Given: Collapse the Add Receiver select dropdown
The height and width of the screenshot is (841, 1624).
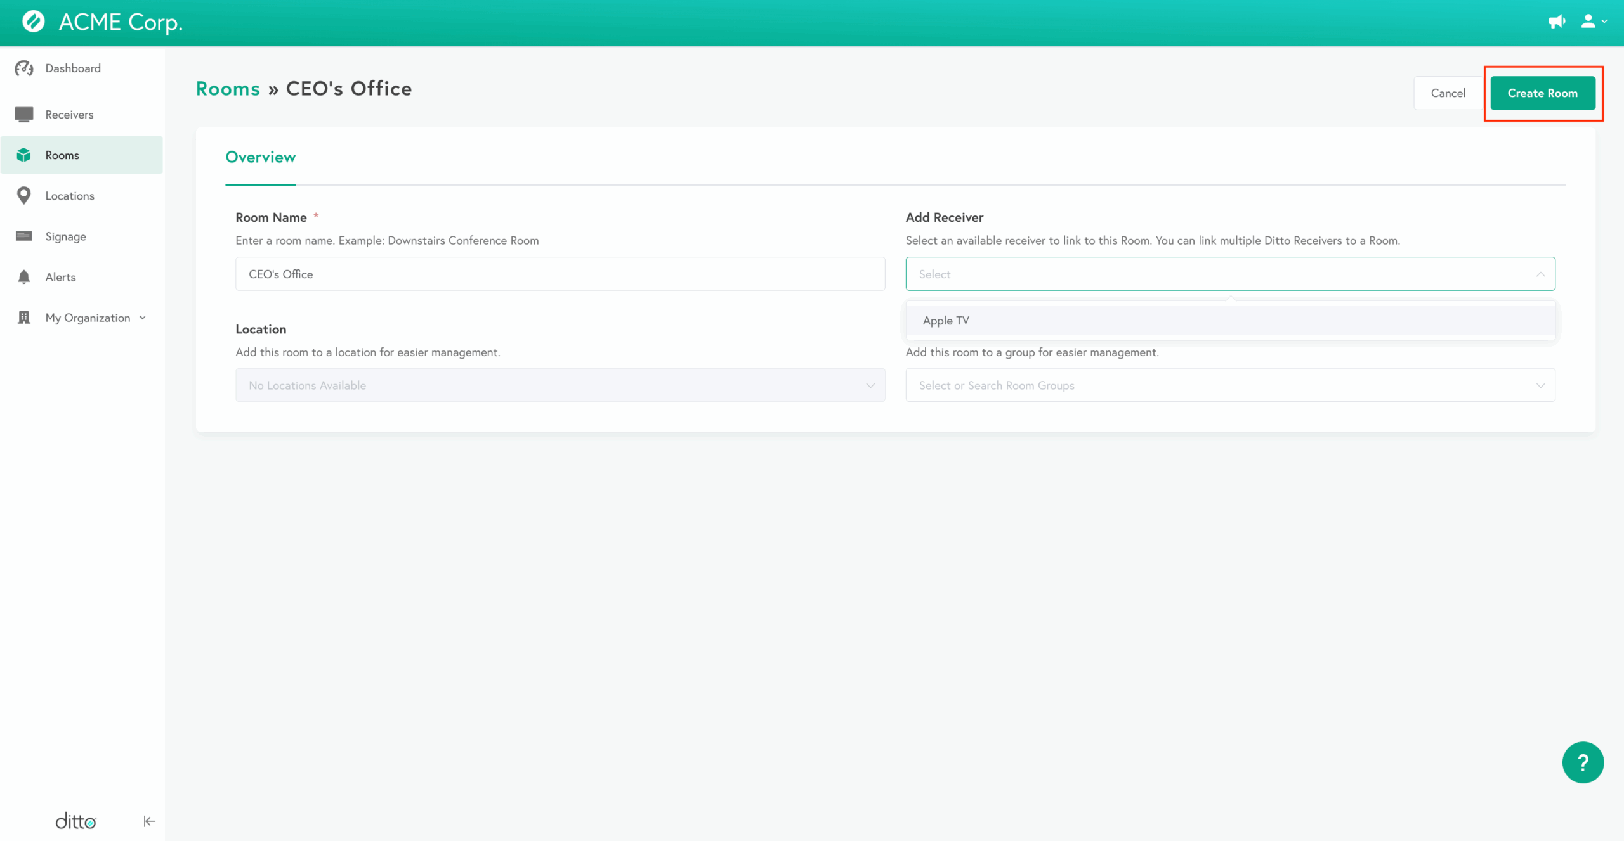Looking at the screenshot, I should pyautogui.click(x=1540, y=274).
